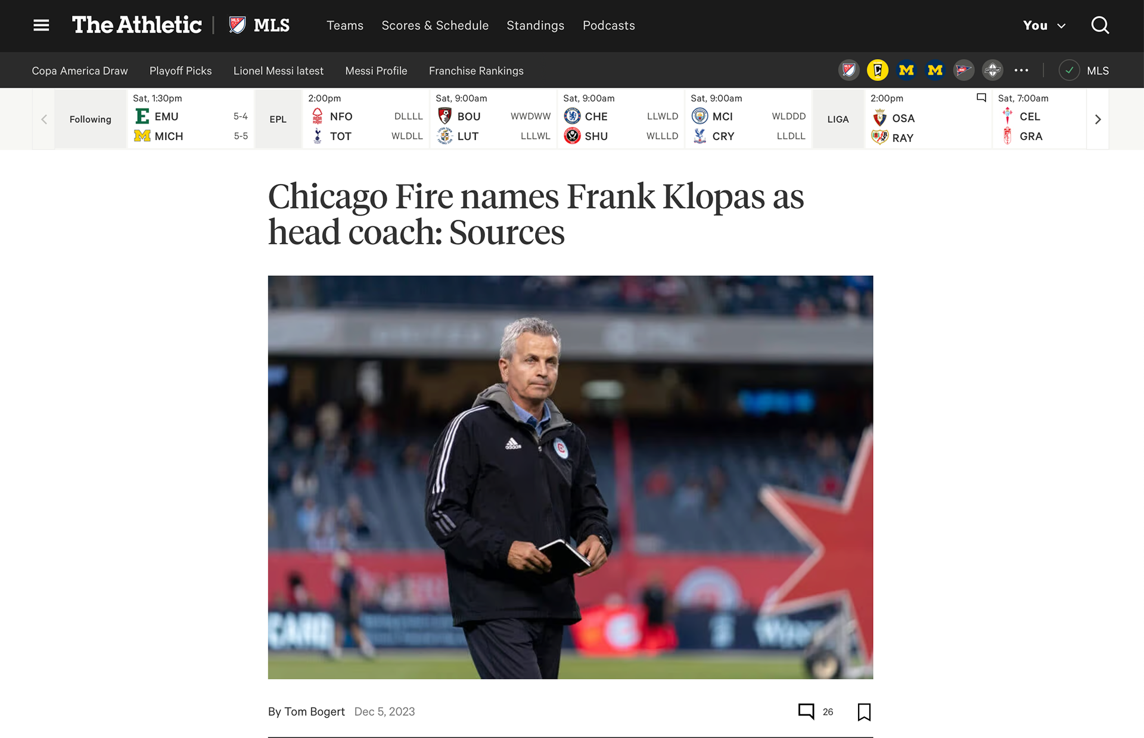Screen dimensions: 1144x738
Task: Show more followed teams via three dots
Action: (1021, 70)
